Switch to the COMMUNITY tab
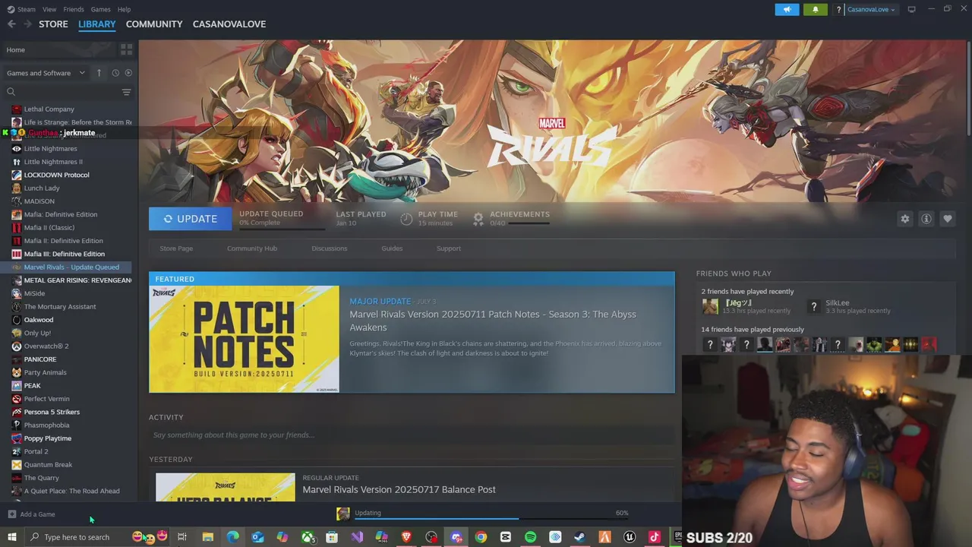Viewport: 972px width, 547px height. tap(154, 24)
